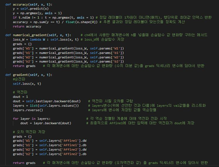Click the comment mentioning 'ch4에서 사용한 매개변수'
The height and width of the screenshot is (167, 219).
144,35
